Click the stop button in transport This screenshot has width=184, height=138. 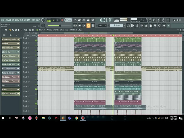(x=57, y=20)
